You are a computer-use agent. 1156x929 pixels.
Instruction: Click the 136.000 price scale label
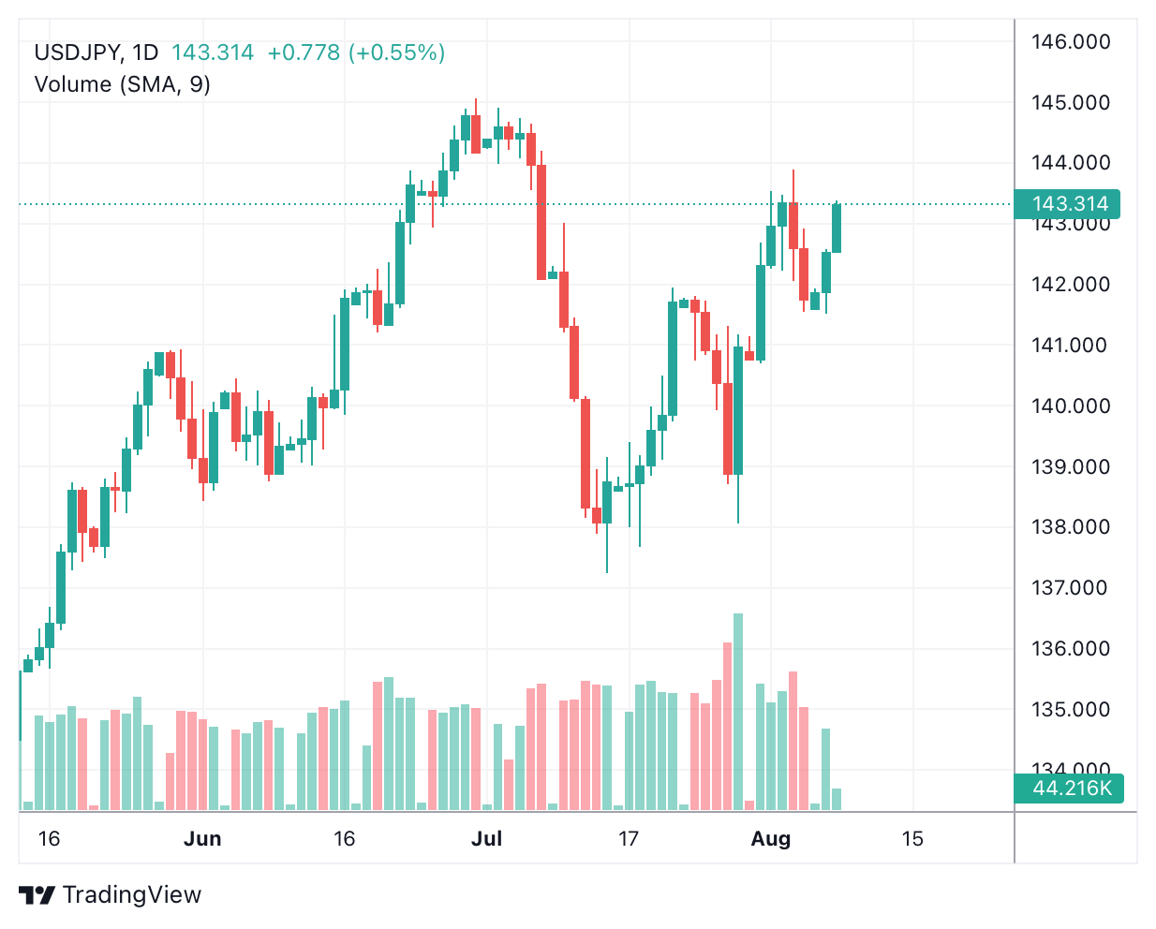[x=1070, y=648]
